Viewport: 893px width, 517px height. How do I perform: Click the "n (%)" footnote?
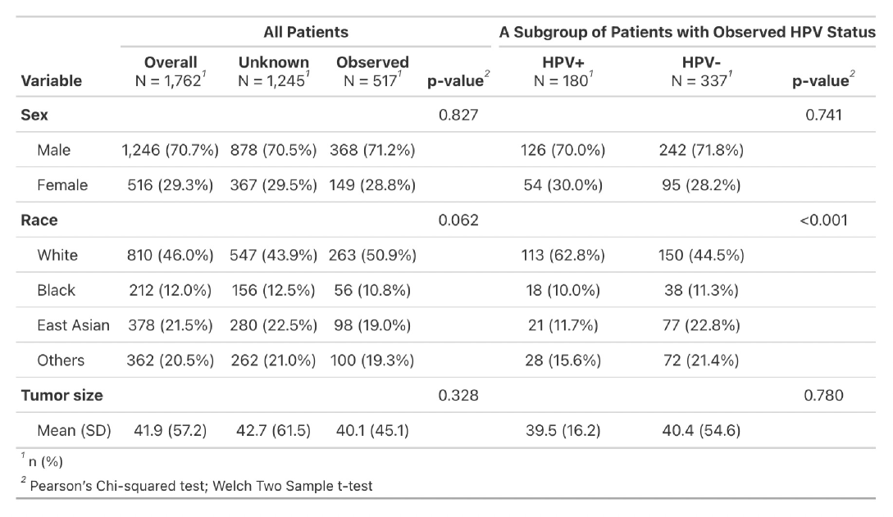pyautogui.click(x=45, y=461)
